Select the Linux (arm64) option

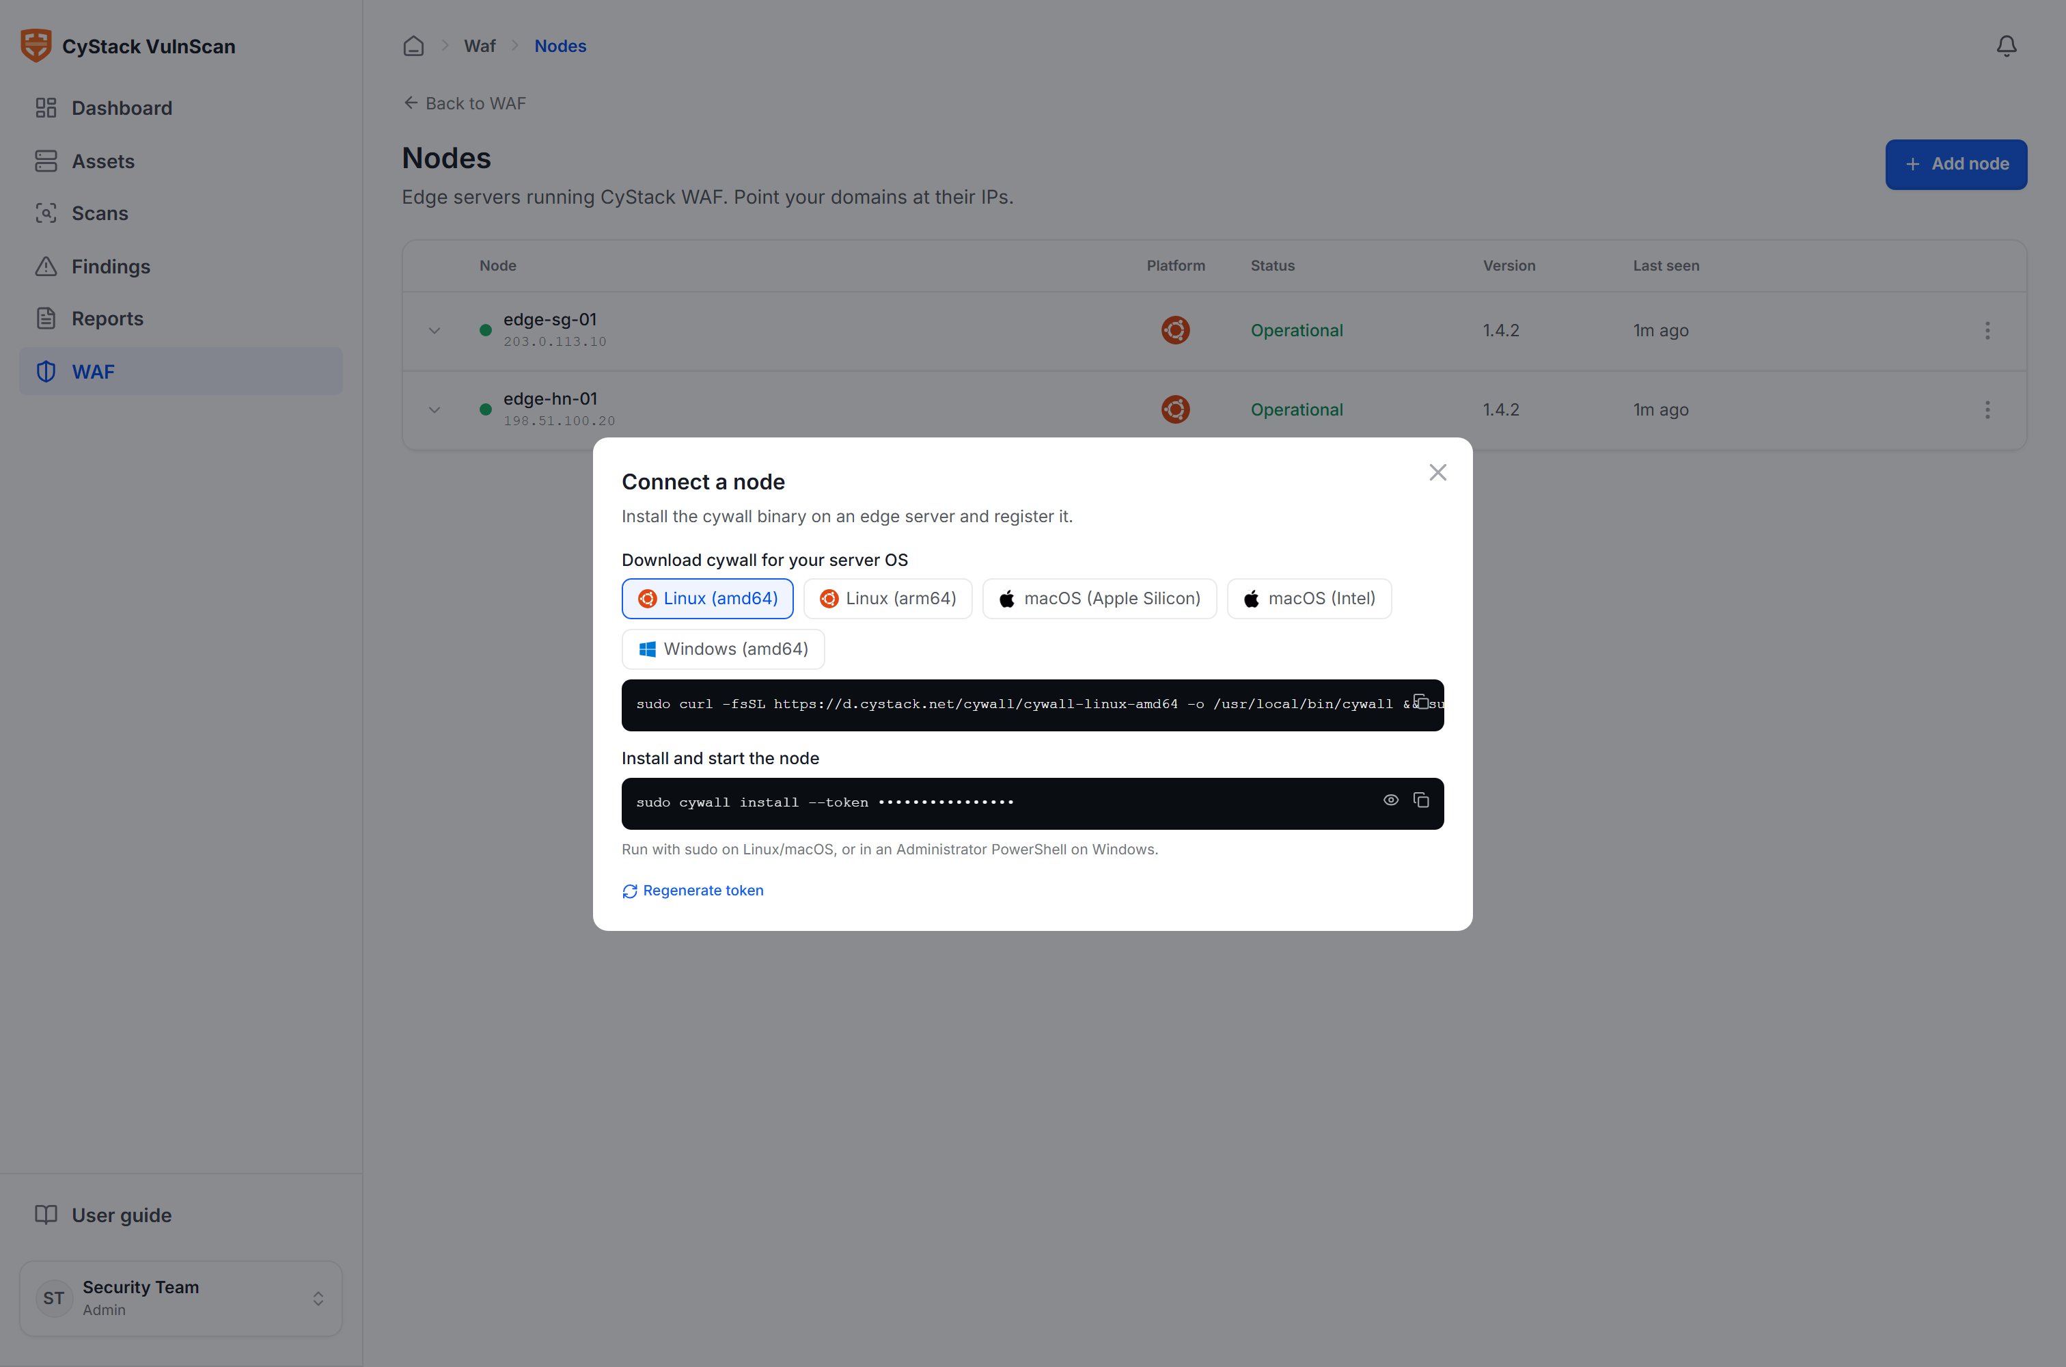pos(888,599)
